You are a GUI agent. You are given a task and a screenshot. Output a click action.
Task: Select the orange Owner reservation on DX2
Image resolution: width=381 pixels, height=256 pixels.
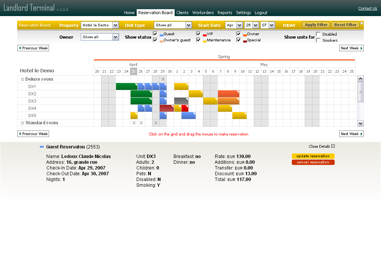click(x=228, y=93)
